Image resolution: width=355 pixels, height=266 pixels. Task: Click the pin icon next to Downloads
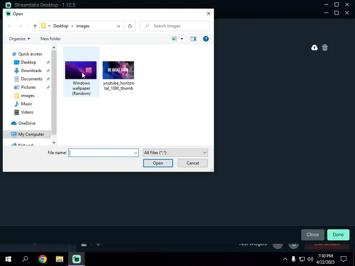point(48,71)
